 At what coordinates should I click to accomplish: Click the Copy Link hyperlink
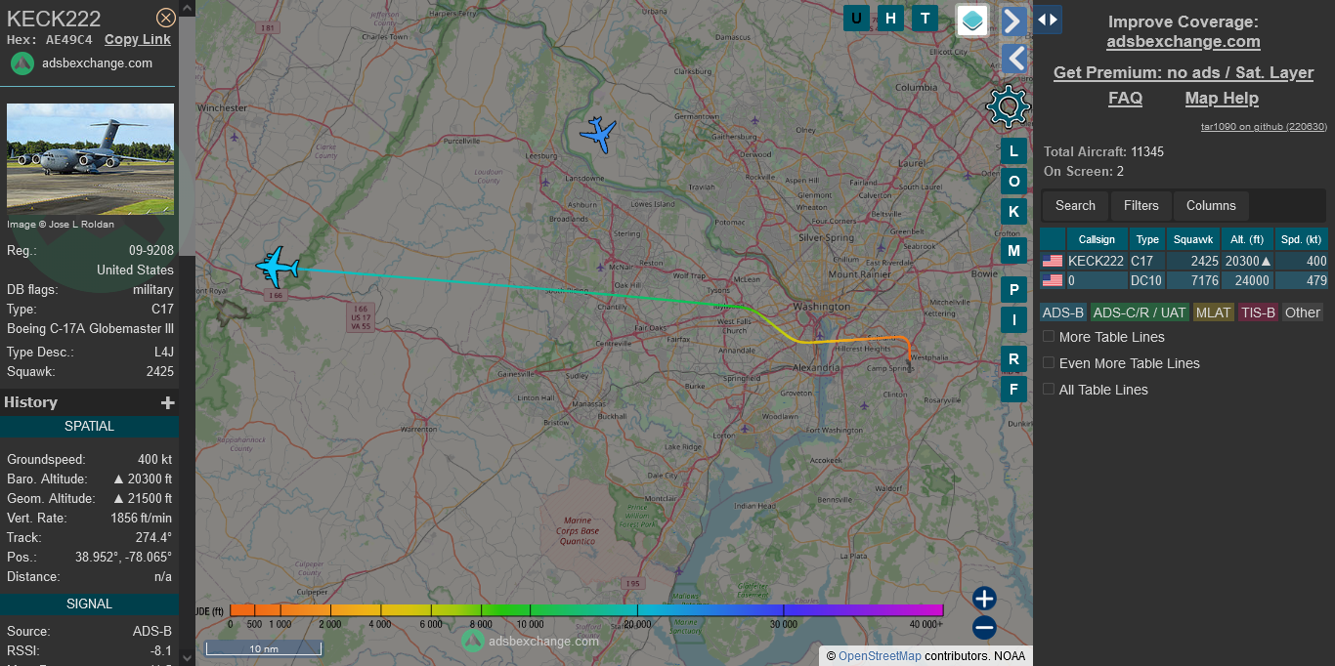[x=138, y=39]
